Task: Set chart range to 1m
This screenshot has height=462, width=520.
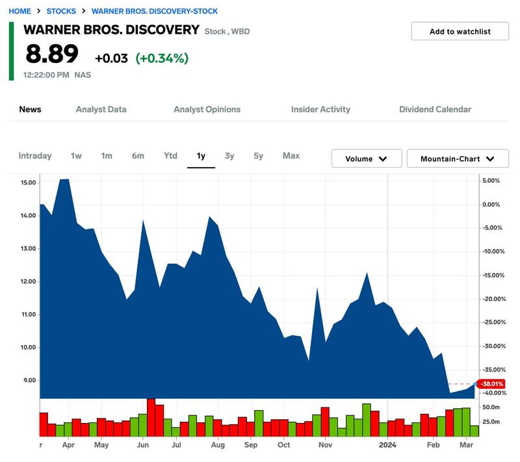Action: click(107, 156)
